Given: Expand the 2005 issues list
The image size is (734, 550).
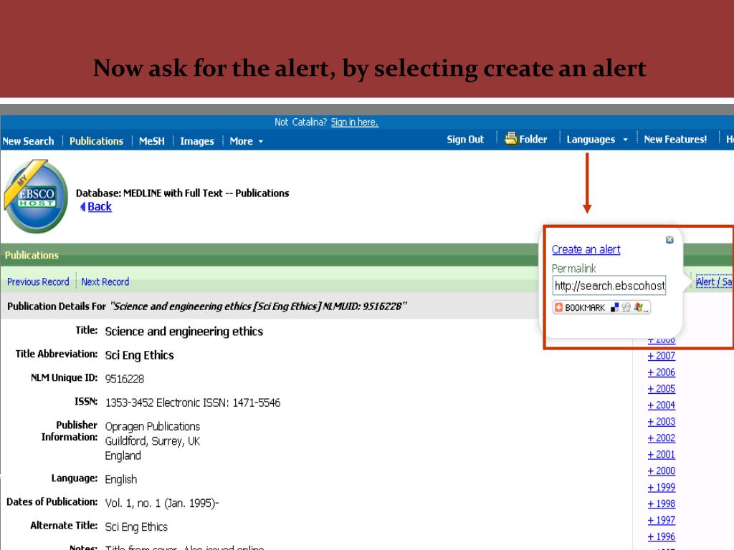Looking at the screenshot, I should click(x=661, y=389).
